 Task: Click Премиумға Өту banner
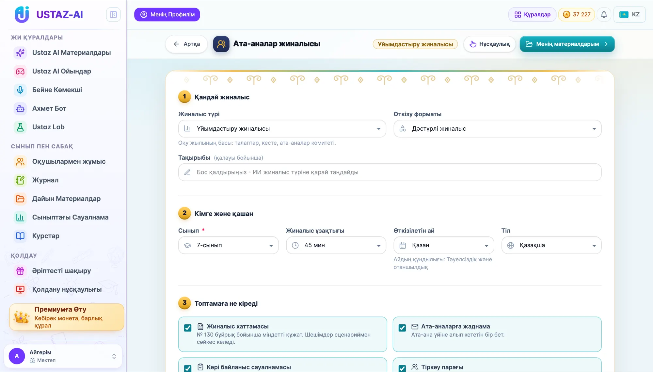click(67, 317)
